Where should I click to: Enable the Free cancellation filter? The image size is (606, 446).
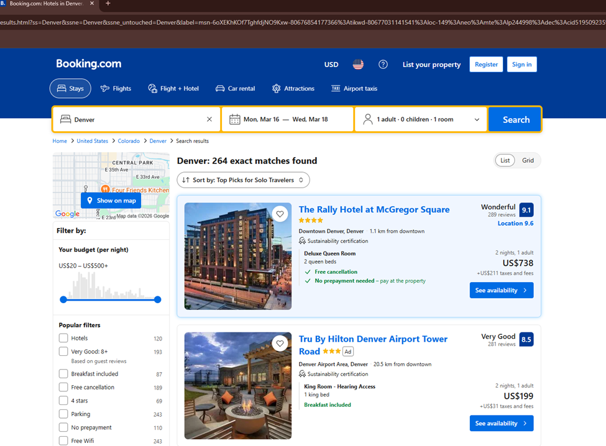point(63,387)
